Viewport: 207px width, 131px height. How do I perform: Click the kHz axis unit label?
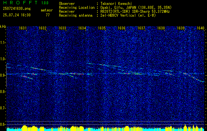(3, 27)
